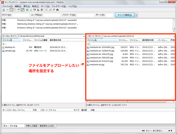Screen dimensions: 177x134
Task: Select the desktop.ini file name
Action: [x=10, y=47]
